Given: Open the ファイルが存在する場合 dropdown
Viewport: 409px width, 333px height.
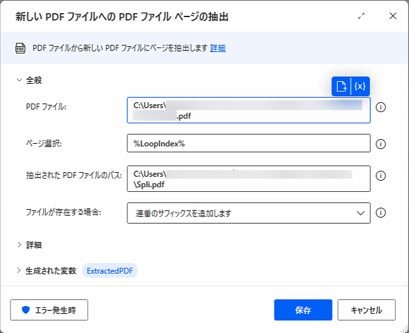Looking at the screenshot, I should [x=248, y=213].
